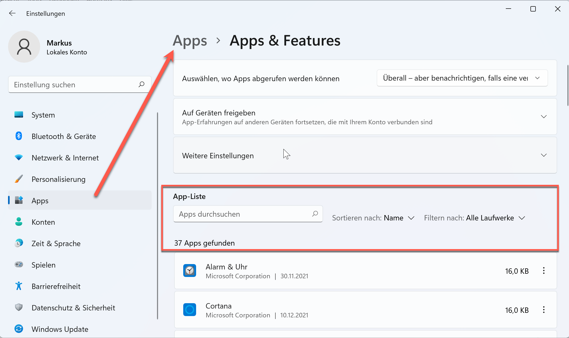Click the Netzwerk wifi icon

point(19,157)
